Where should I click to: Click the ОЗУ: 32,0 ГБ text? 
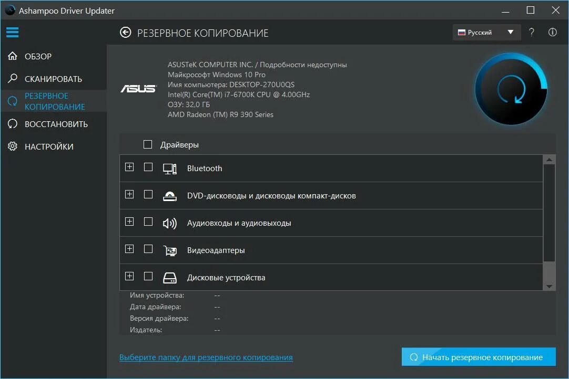click(189, 104)
